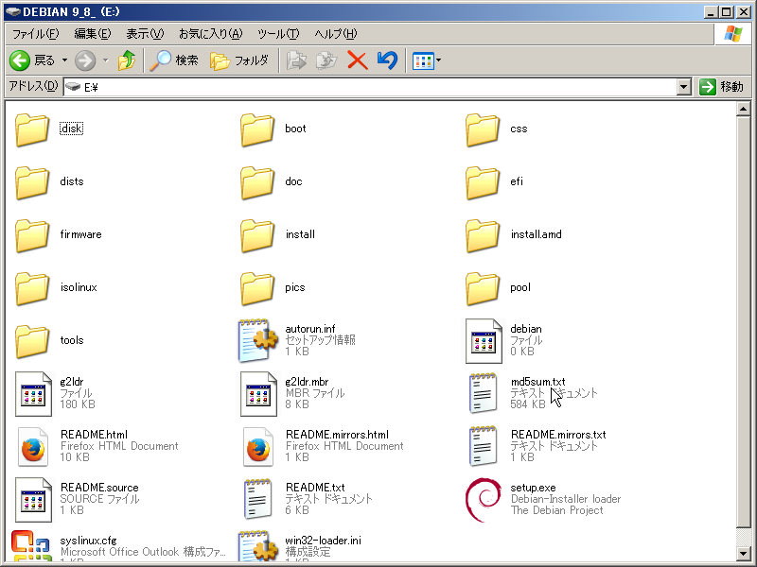The image size is (757, 567).
Task: Select the README.html Firefox document icon
Action: pos(33,447)
